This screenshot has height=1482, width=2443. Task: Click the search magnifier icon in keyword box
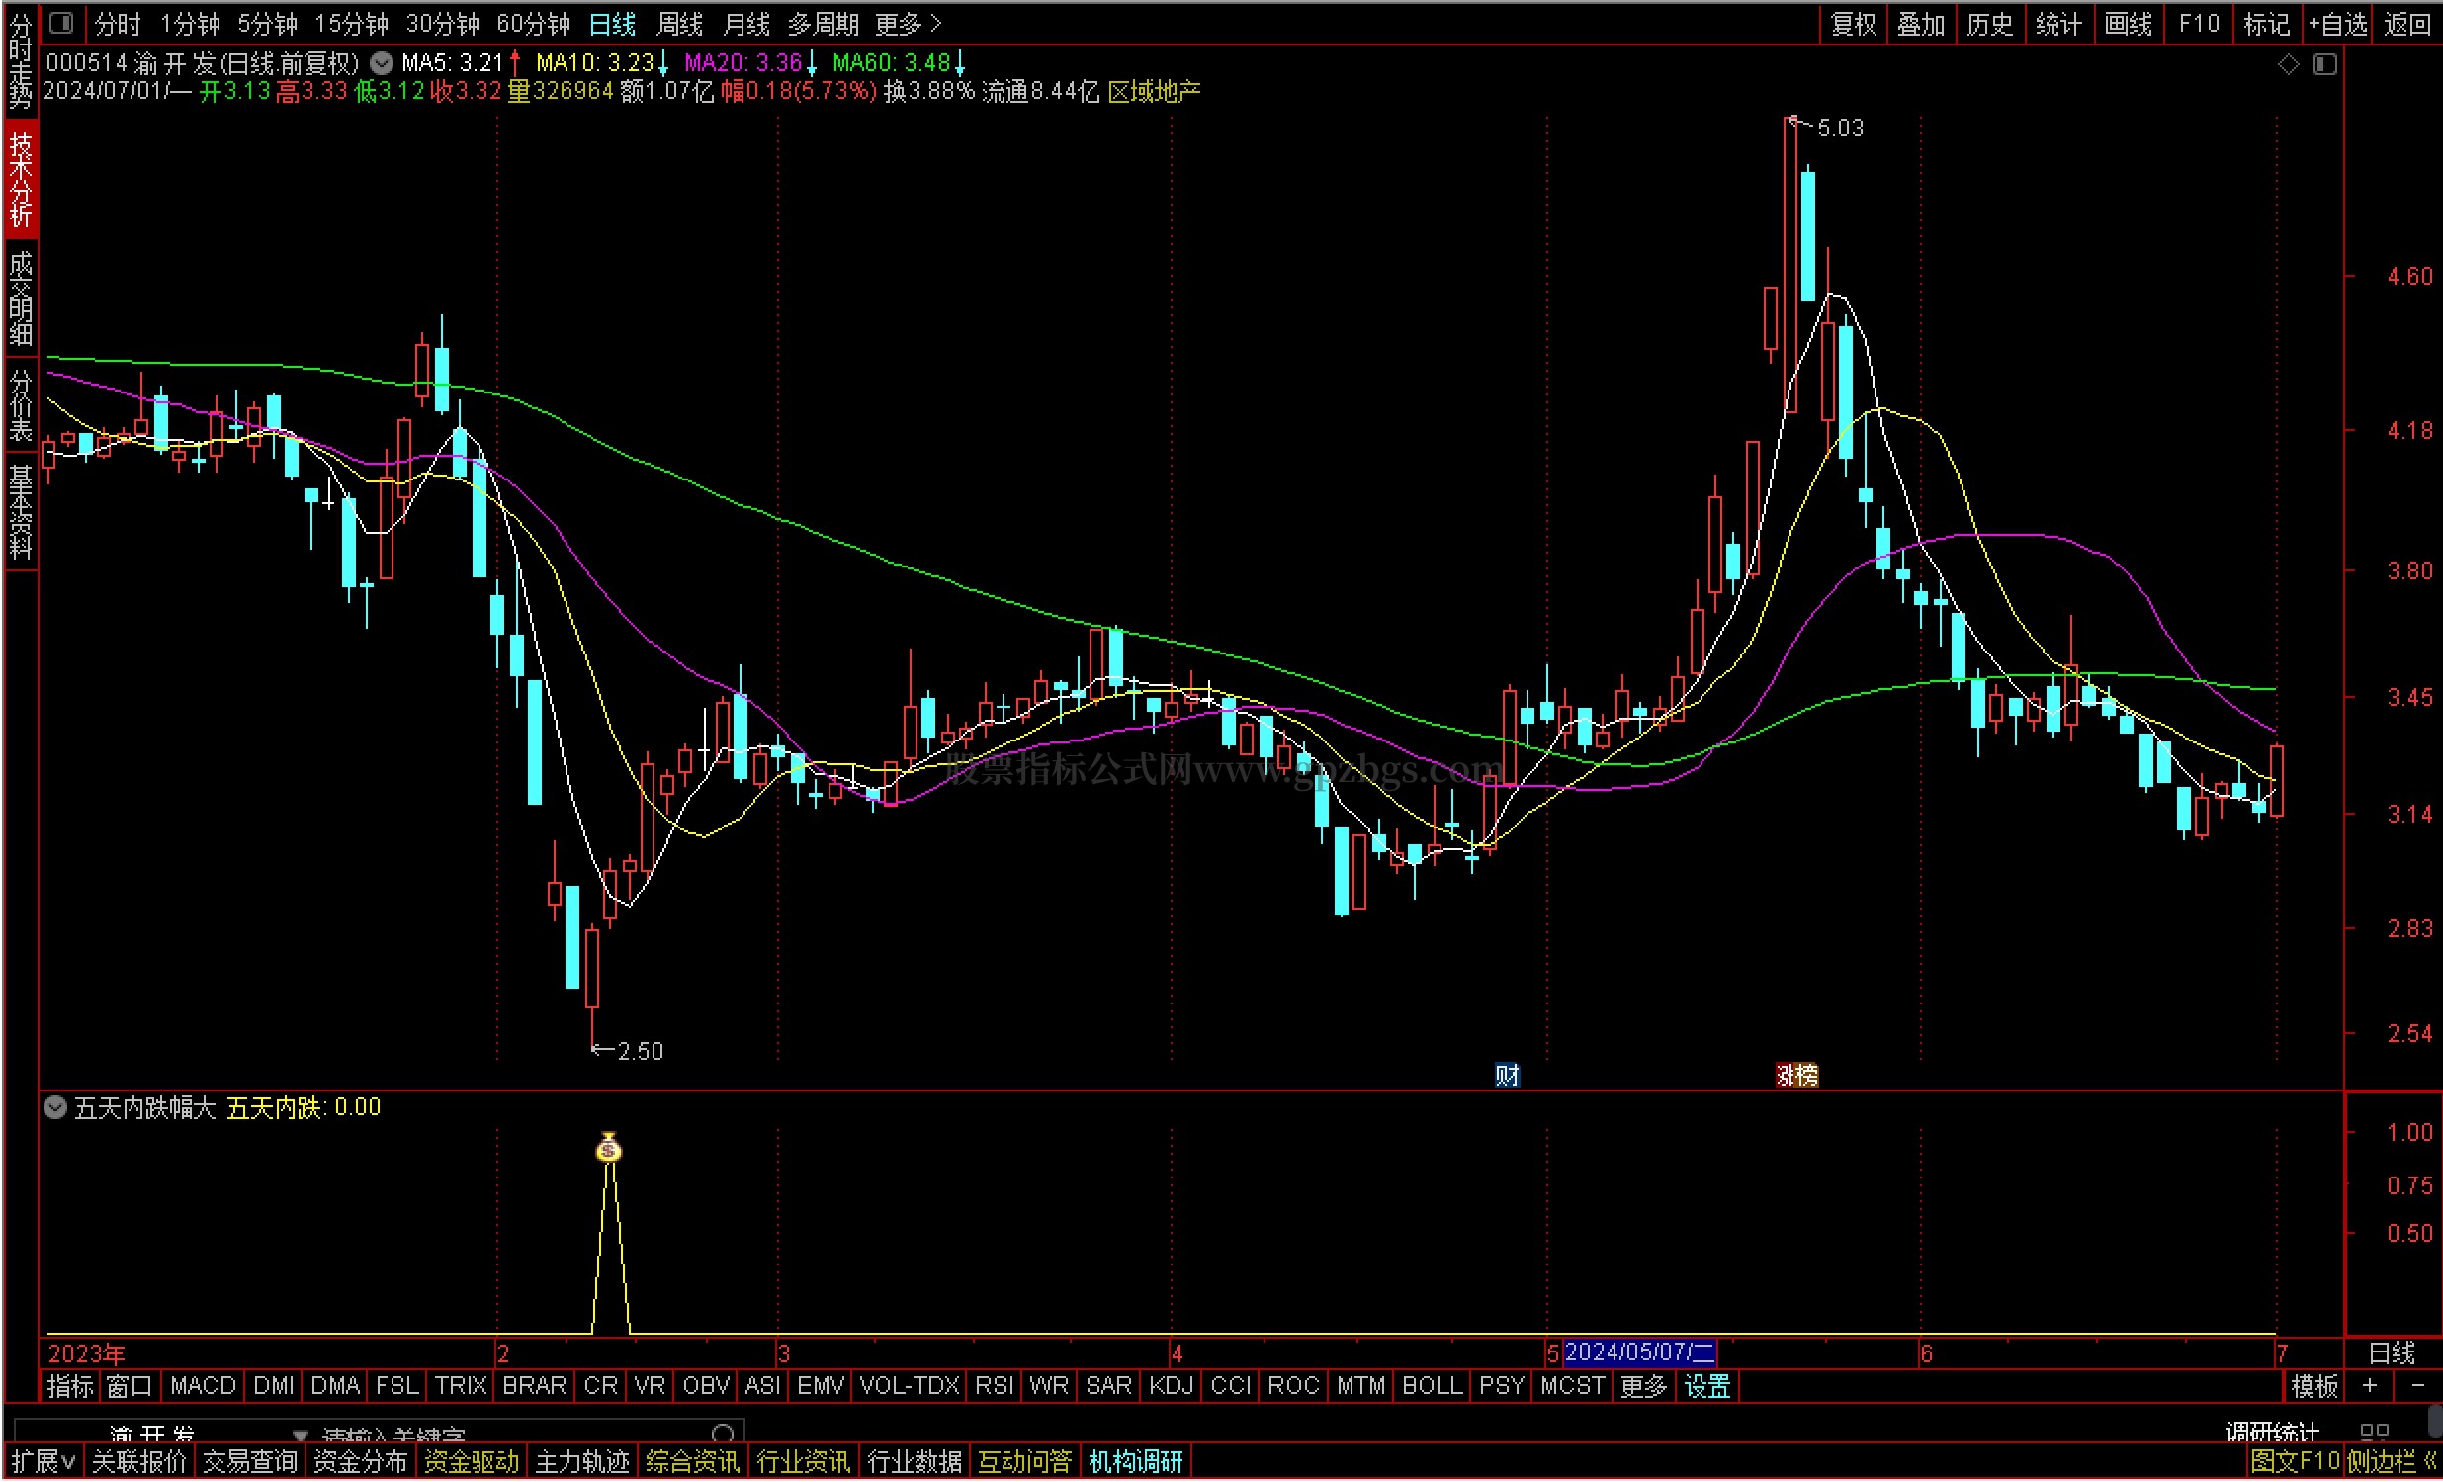click(x=723, y=1434)
